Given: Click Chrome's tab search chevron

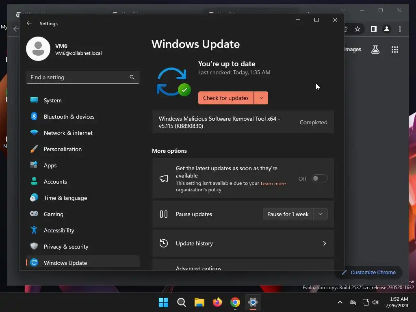Looking at the screenshot, I should [343, 10].
